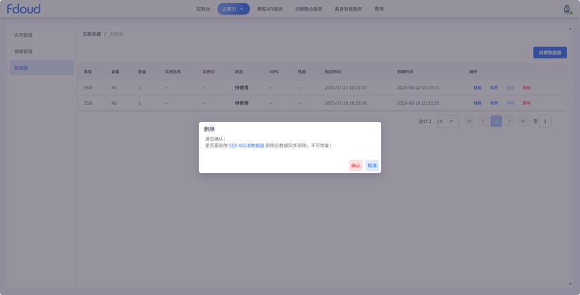This screenshot has width=580, height=295.
Task: Open the user avatar icon
Action: (x=567, y=9)
